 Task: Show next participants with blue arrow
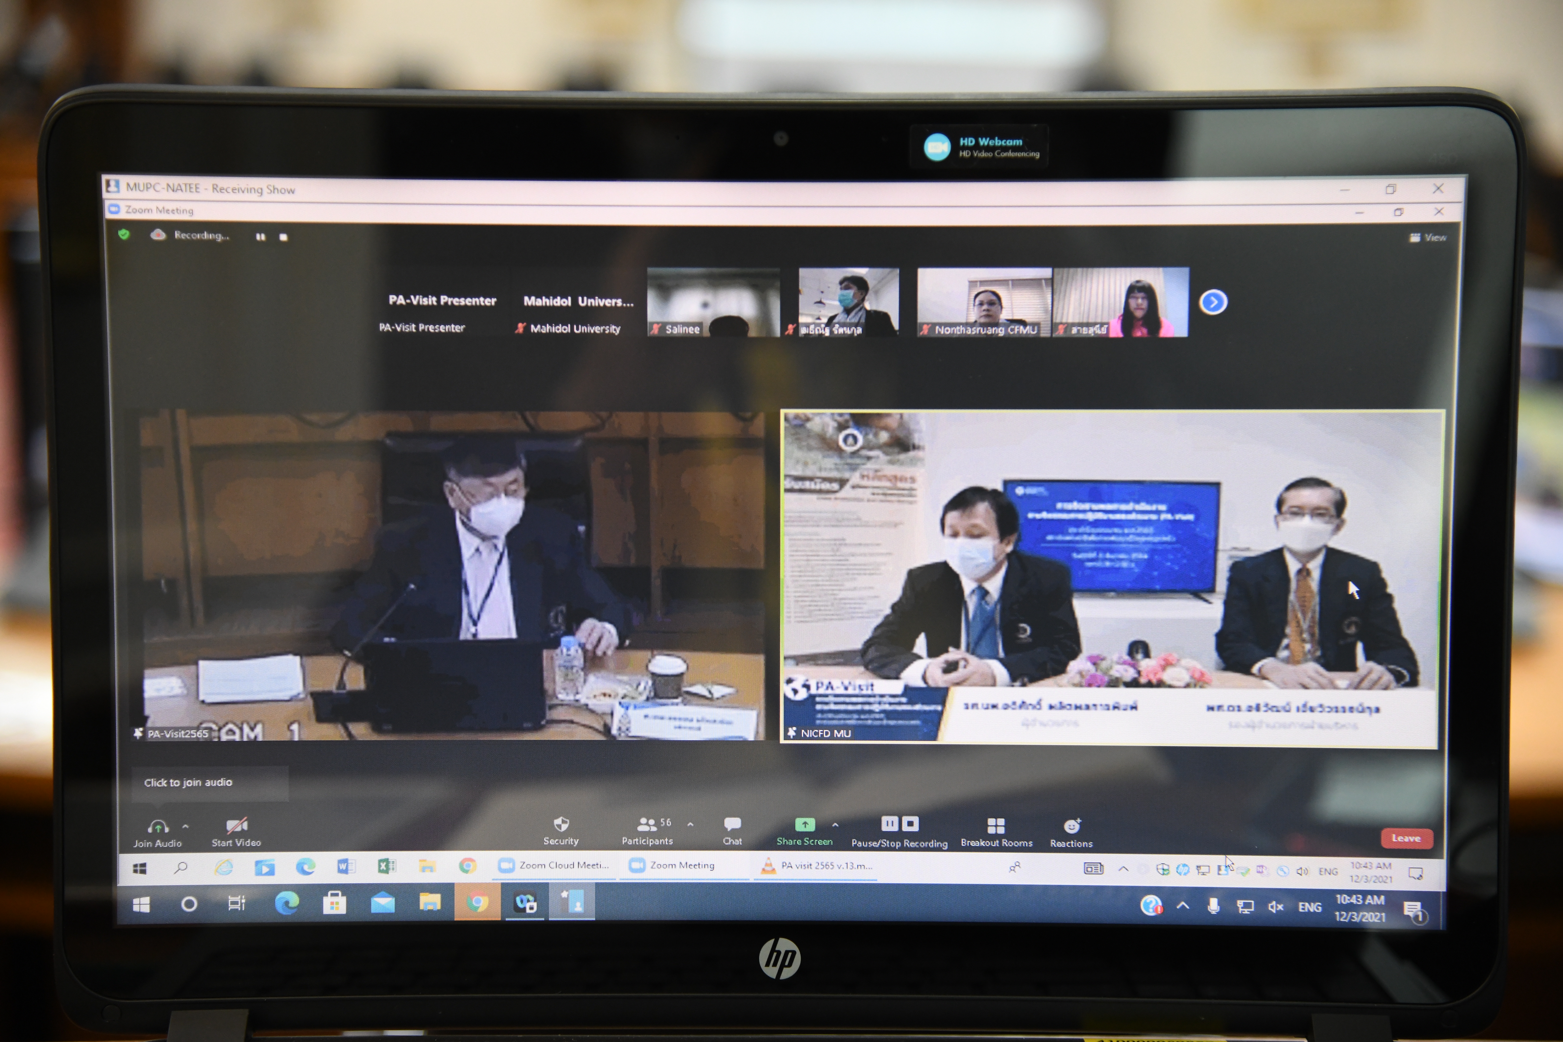click(x=1213, y=303)
